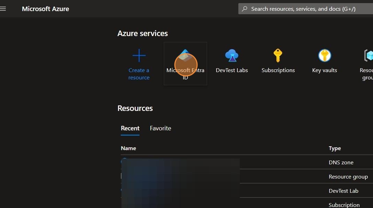Focus the Search resources, services, and docs box
The height and width of the screenshot is (208, 373).
point(306,9)
